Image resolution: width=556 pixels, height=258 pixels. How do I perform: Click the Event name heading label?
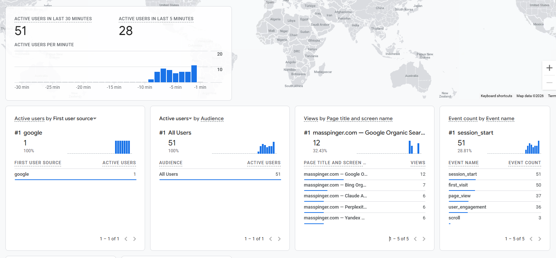coord(500,119)
